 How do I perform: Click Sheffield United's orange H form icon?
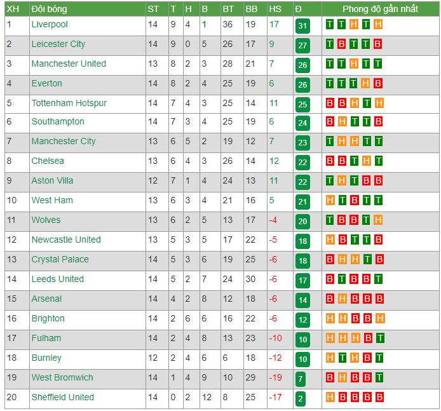point(330,397)
